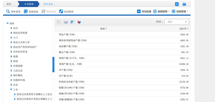
Task: Expand 价格指数 tree node
Action: coord(11,66)
